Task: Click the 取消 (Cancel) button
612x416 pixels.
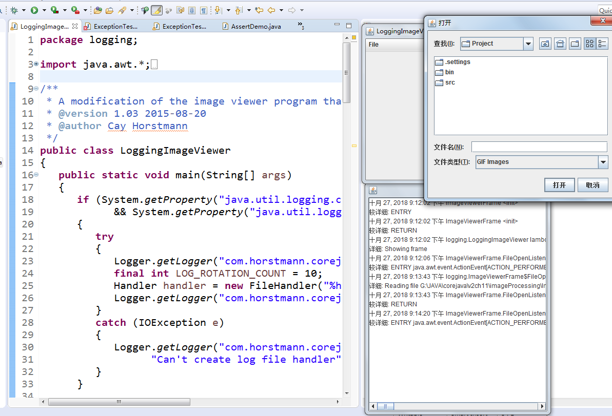Action: (593, 185)
